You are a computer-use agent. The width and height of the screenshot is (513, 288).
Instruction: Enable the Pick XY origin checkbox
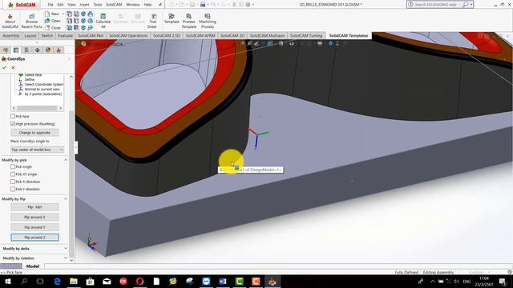click(x=13, y=174)
